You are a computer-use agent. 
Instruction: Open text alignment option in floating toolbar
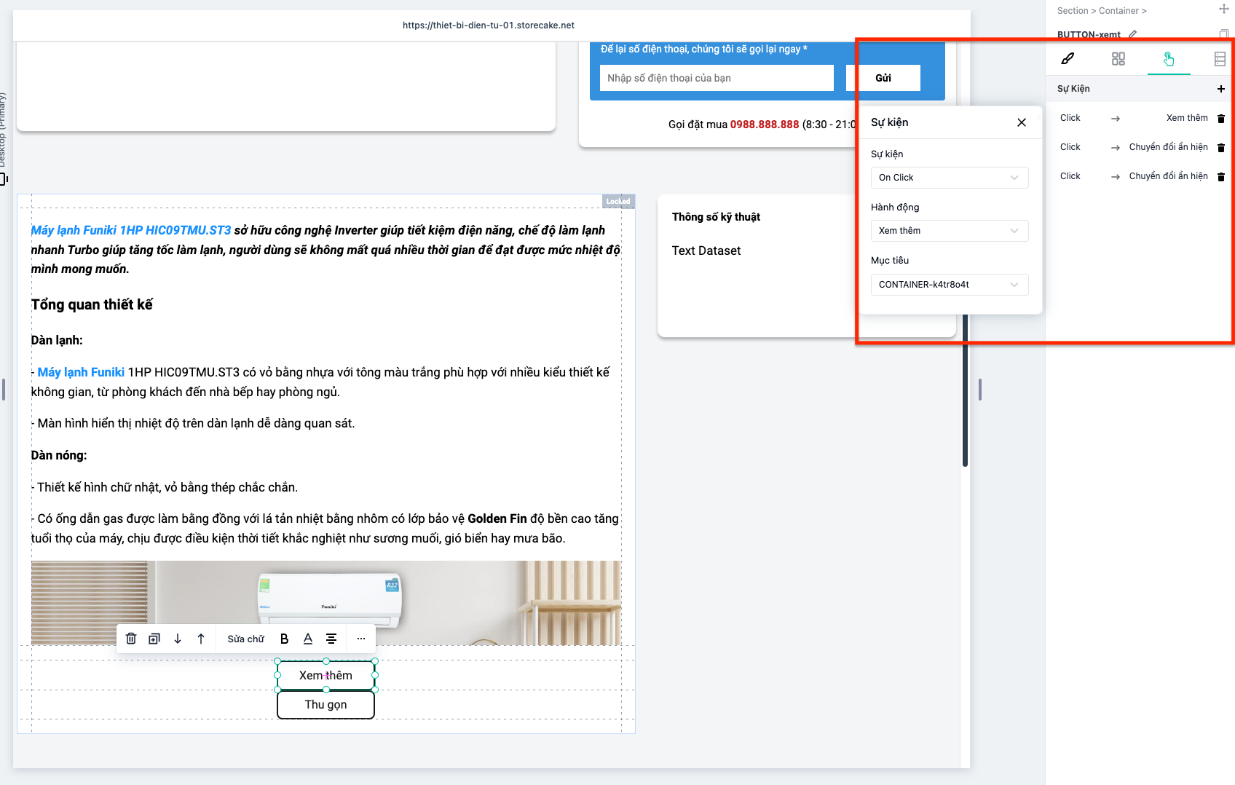tap(331, 639)
